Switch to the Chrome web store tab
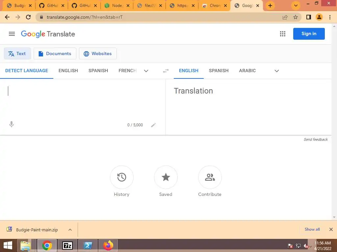 pyautogui.click(x=214, y=6)
